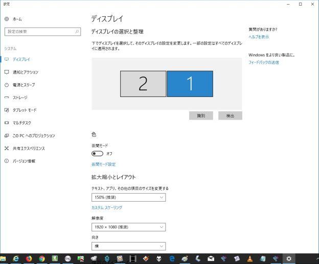
Task: Click フィードバックの送信 link
Action: pos(264,62)
